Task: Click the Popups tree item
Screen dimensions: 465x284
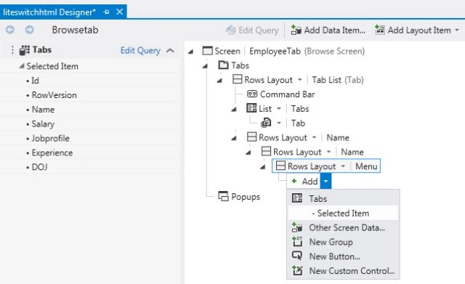Action: click(x=246, y=197)
